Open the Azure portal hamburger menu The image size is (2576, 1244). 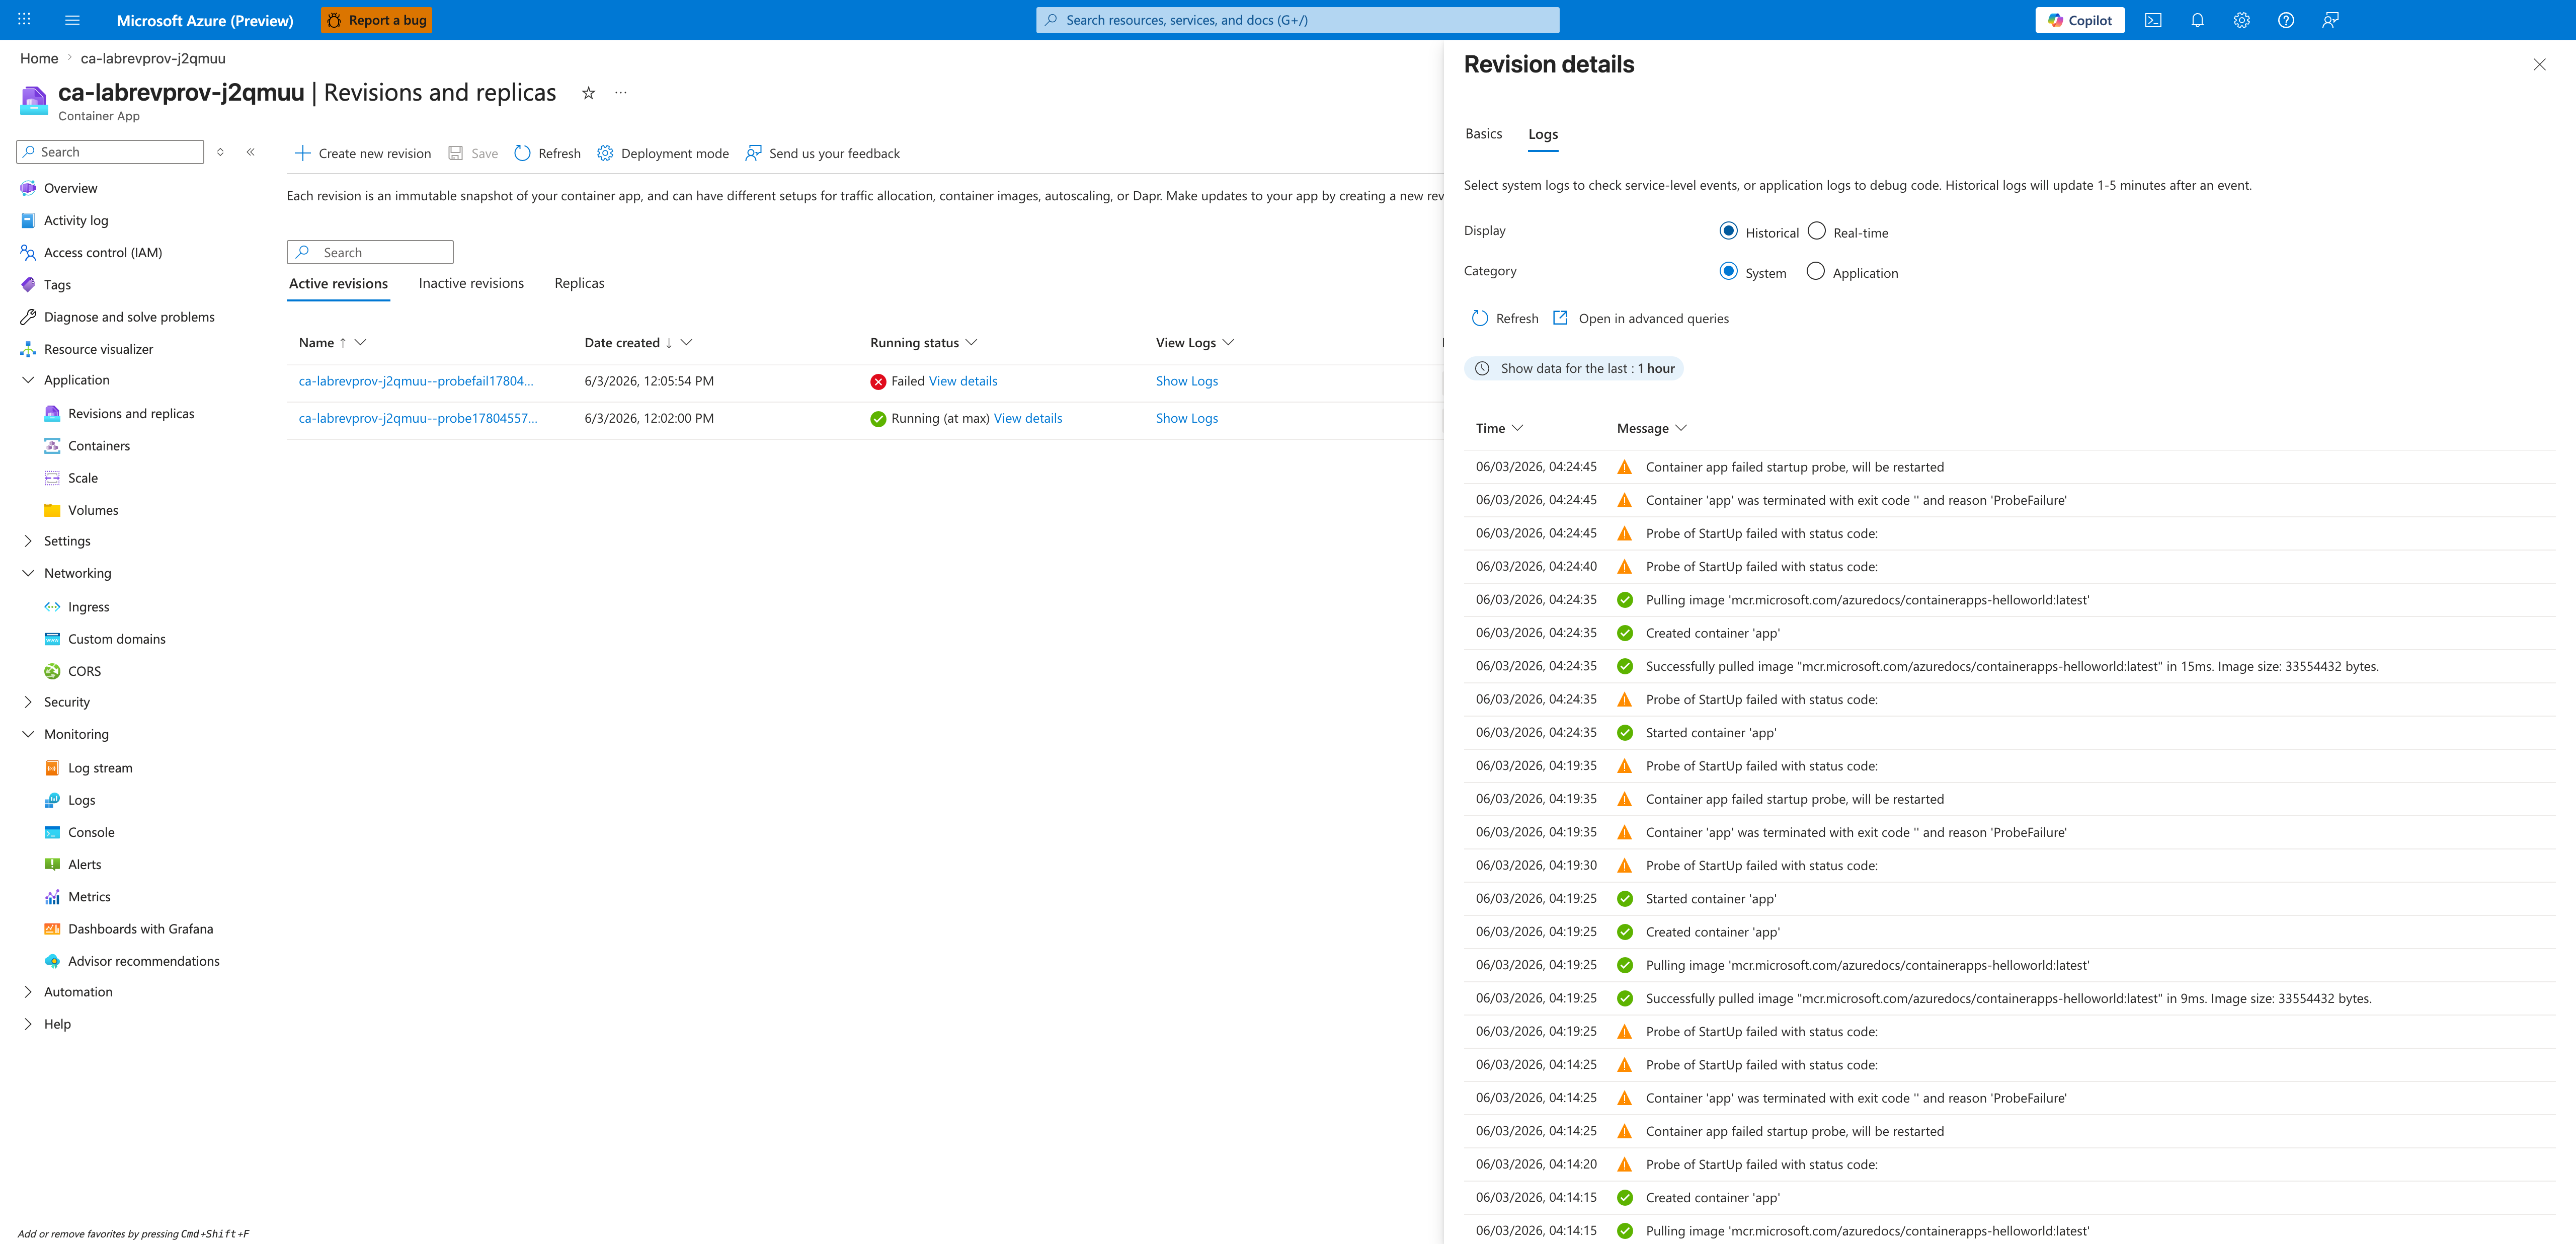(72, 20)
